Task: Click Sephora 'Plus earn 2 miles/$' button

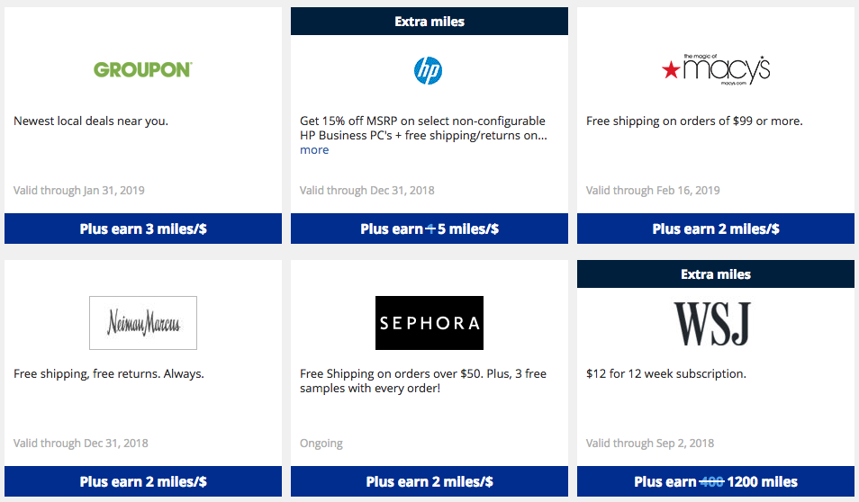Action: click(x=429, y=481)
